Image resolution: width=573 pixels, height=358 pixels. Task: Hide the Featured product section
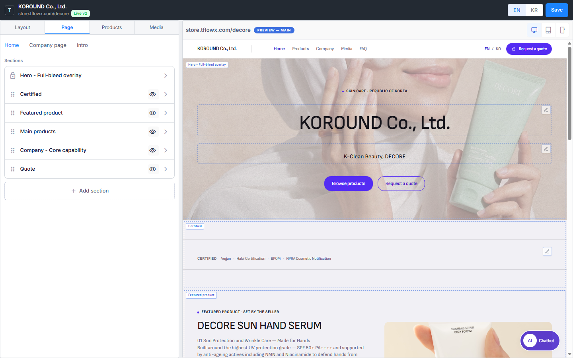pyautogui.click(x=152, y=113)
